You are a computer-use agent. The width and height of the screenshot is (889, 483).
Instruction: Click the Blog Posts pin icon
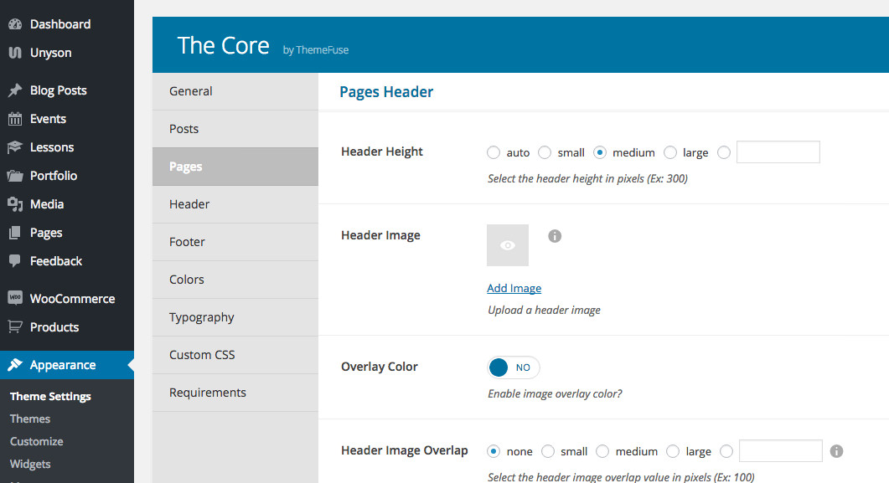click(15, 90)
